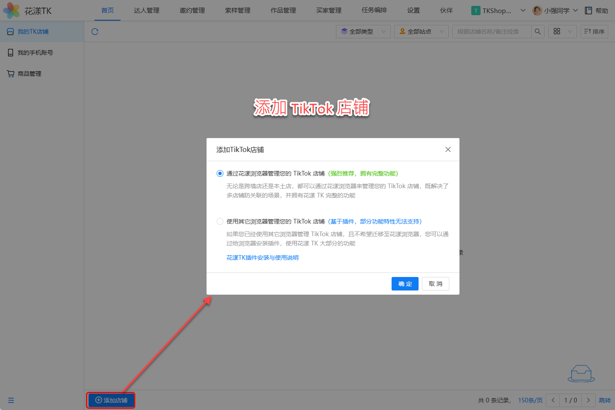Image resolution: width=615 pixels, height=410 pixels.
Task: Open the 排序 sort menu
Action: tap(594, 32)
